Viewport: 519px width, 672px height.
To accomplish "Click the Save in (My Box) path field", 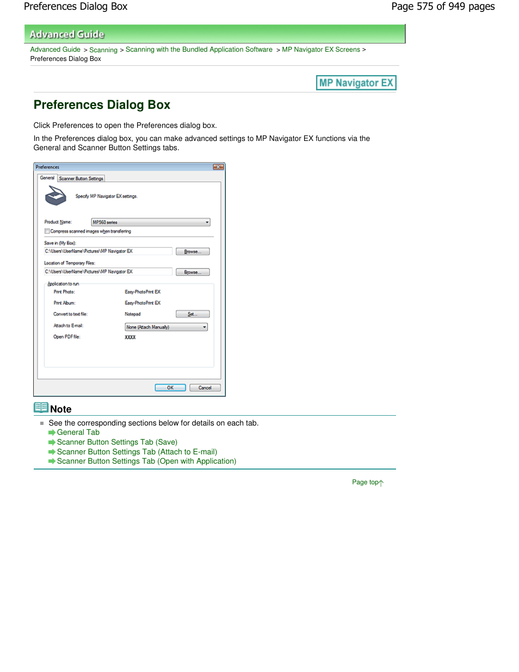I will [108, 251].
